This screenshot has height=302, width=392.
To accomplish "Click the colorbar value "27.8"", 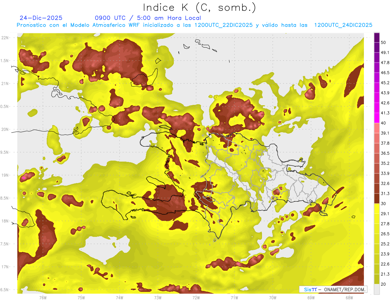I will click(x=385, y=223).
